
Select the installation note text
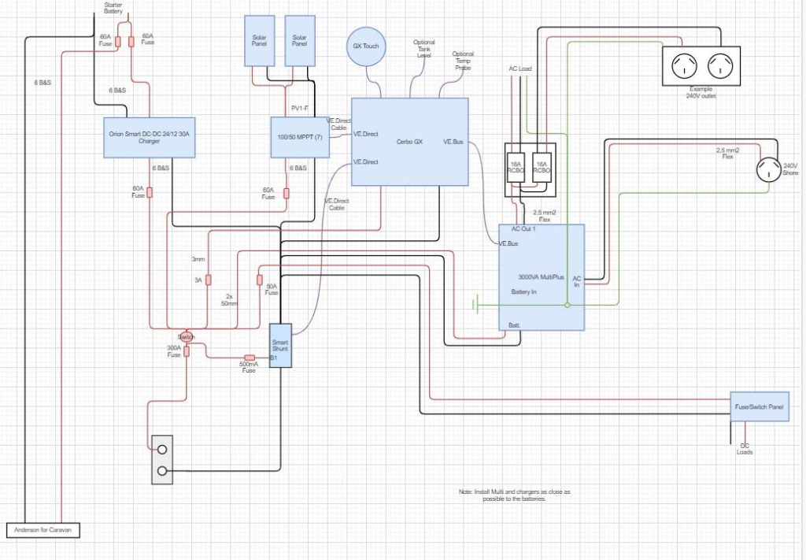[x=515, y=495]
